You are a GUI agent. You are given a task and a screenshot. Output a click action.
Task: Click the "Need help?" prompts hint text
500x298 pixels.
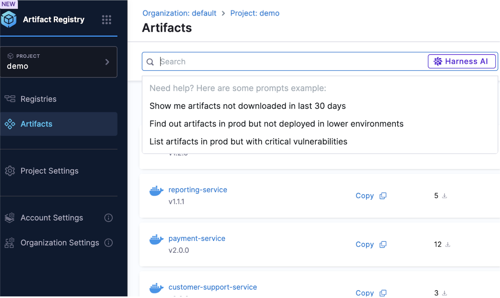click(x=238, y=88)
